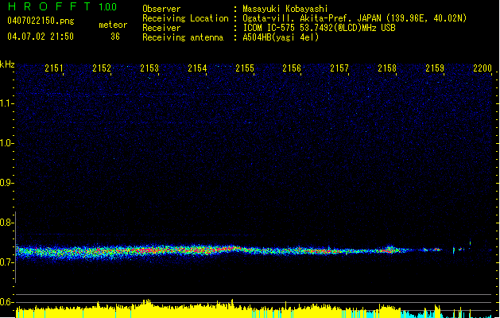Click the Observer field label
This screenshot has height=318, width=500.
(161, 9)
